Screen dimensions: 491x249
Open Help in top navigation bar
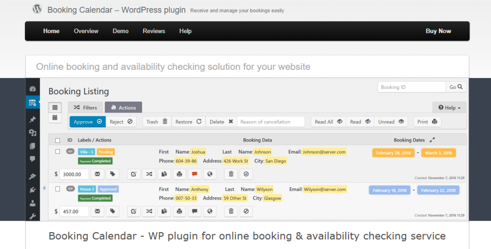pyautogui.click(x=186, y=31)
